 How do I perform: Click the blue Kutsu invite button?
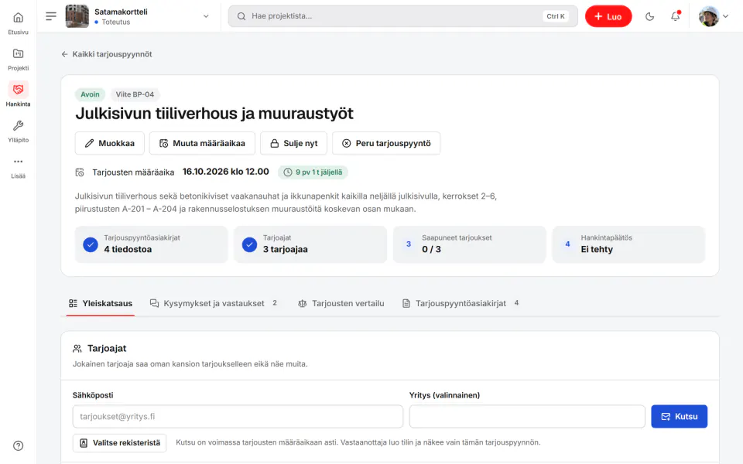click(x=679, y=417)
